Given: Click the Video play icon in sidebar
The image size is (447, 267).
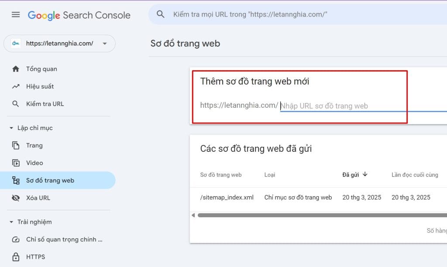Looking at the screenshot, I should point(16,163).
